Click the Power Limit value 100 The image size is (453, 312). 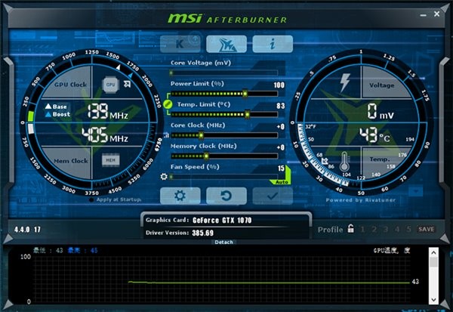click(x=279, y=85)
